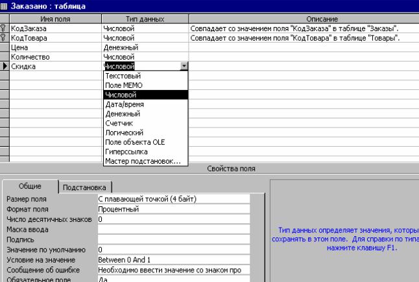Viewport: 419px width, 282px height.
Task: Click the current row arrow beside Скидка
Action: tap(5, 66)
